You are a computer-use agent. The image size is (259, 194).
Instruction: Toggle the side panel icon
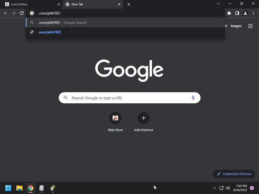[x=237, y=13]
